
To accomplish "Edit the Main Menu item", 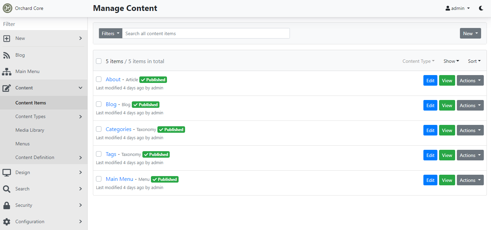I will tap(430, 180).
